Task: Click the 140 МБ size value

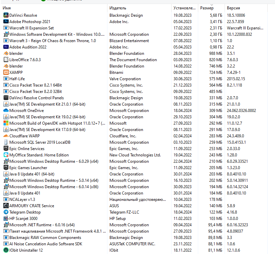Action: [x=216, y=206]
